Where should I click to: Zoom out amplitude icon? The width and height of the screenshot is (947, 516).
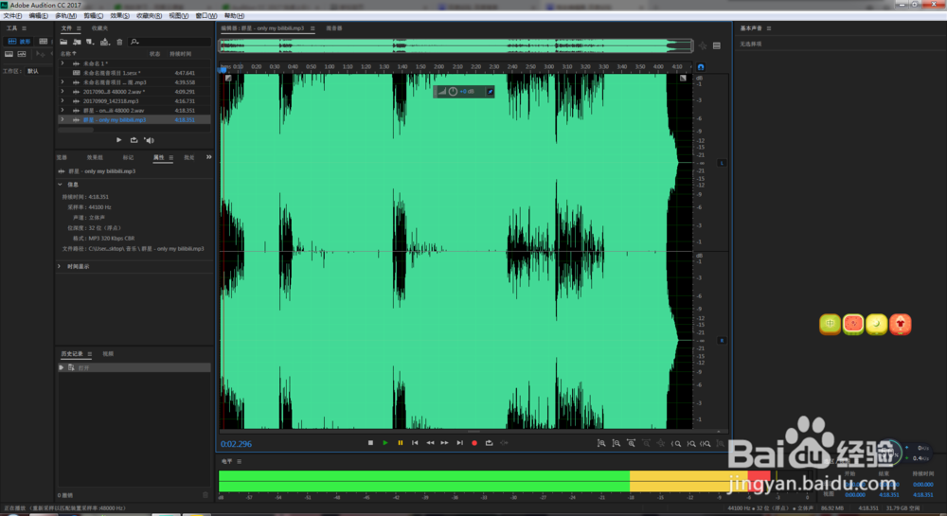[616, 444]
